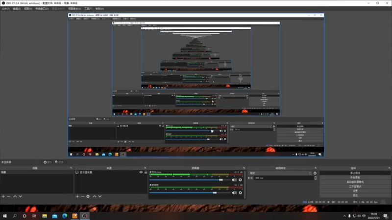Open Cortana circle icon on taskbar
Screen dimensions: 392x220
(x=24, y=216)
